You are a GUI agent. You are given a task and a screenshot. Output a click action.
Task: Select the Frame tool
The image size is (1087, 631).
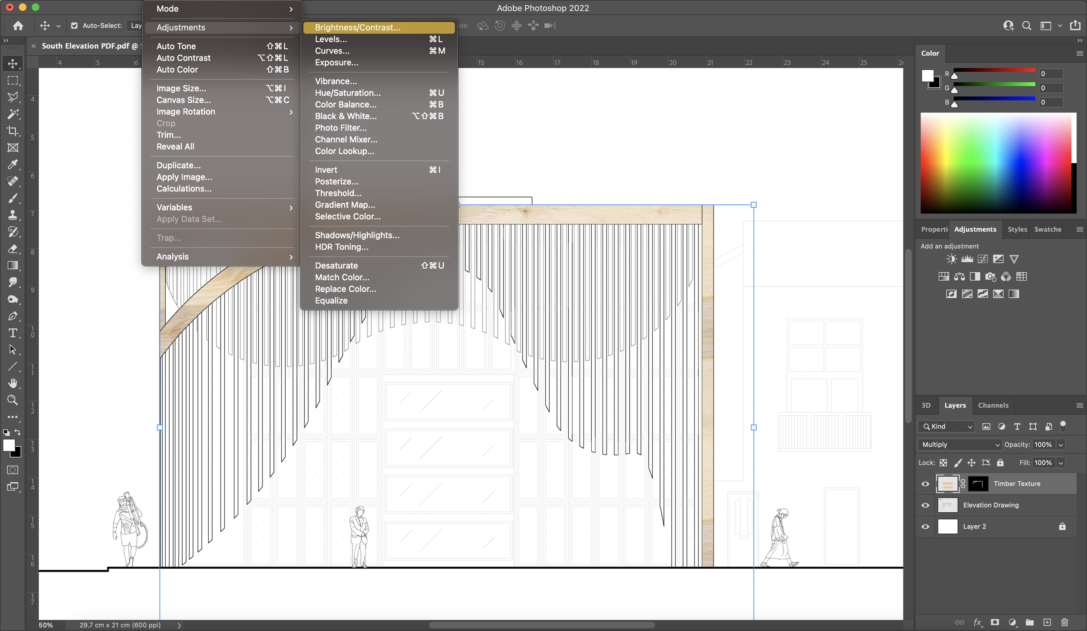(x=13, y=148)
